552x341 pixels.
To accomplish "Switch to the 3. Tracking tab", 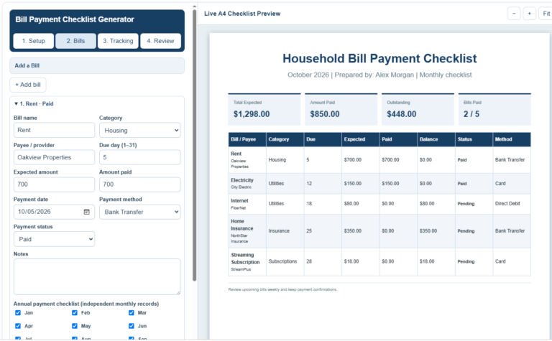I will 118,41.
